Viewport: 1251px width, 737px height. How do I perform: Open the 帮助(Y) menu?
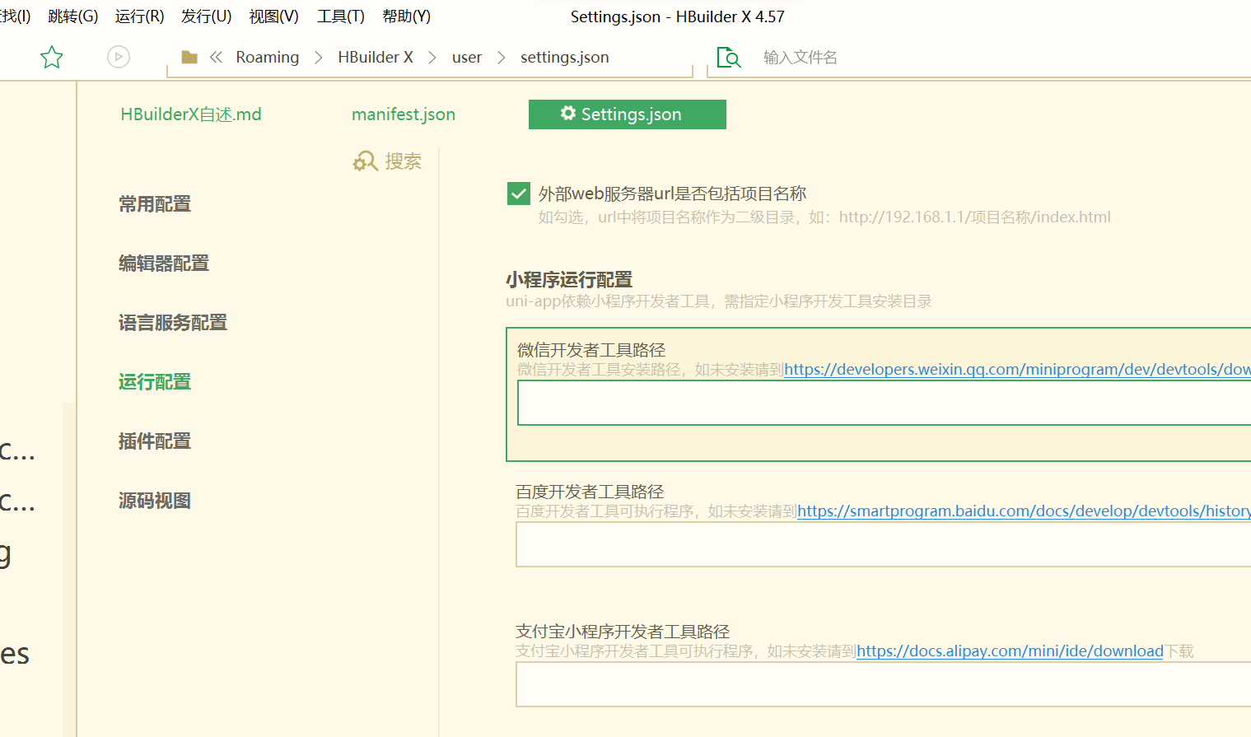click(x=406, y=16)
